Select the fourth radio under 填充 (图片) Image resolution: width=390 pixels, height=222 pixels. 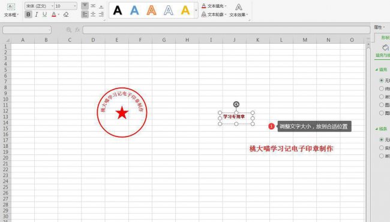coord(381,105)
